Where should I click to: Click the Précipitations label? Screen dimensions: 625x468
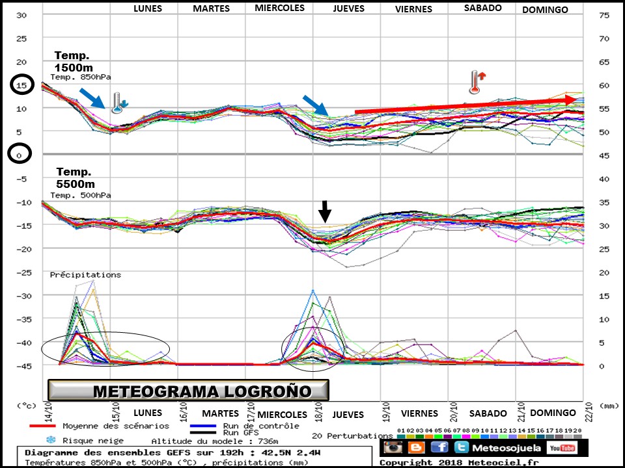[85, 274]
